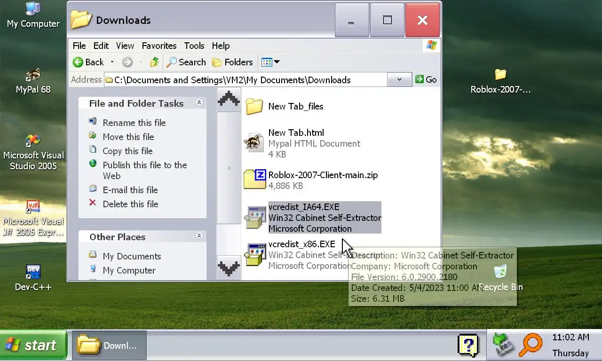
Task: Open the Favorites menu
Action: (x=159, y=46)
